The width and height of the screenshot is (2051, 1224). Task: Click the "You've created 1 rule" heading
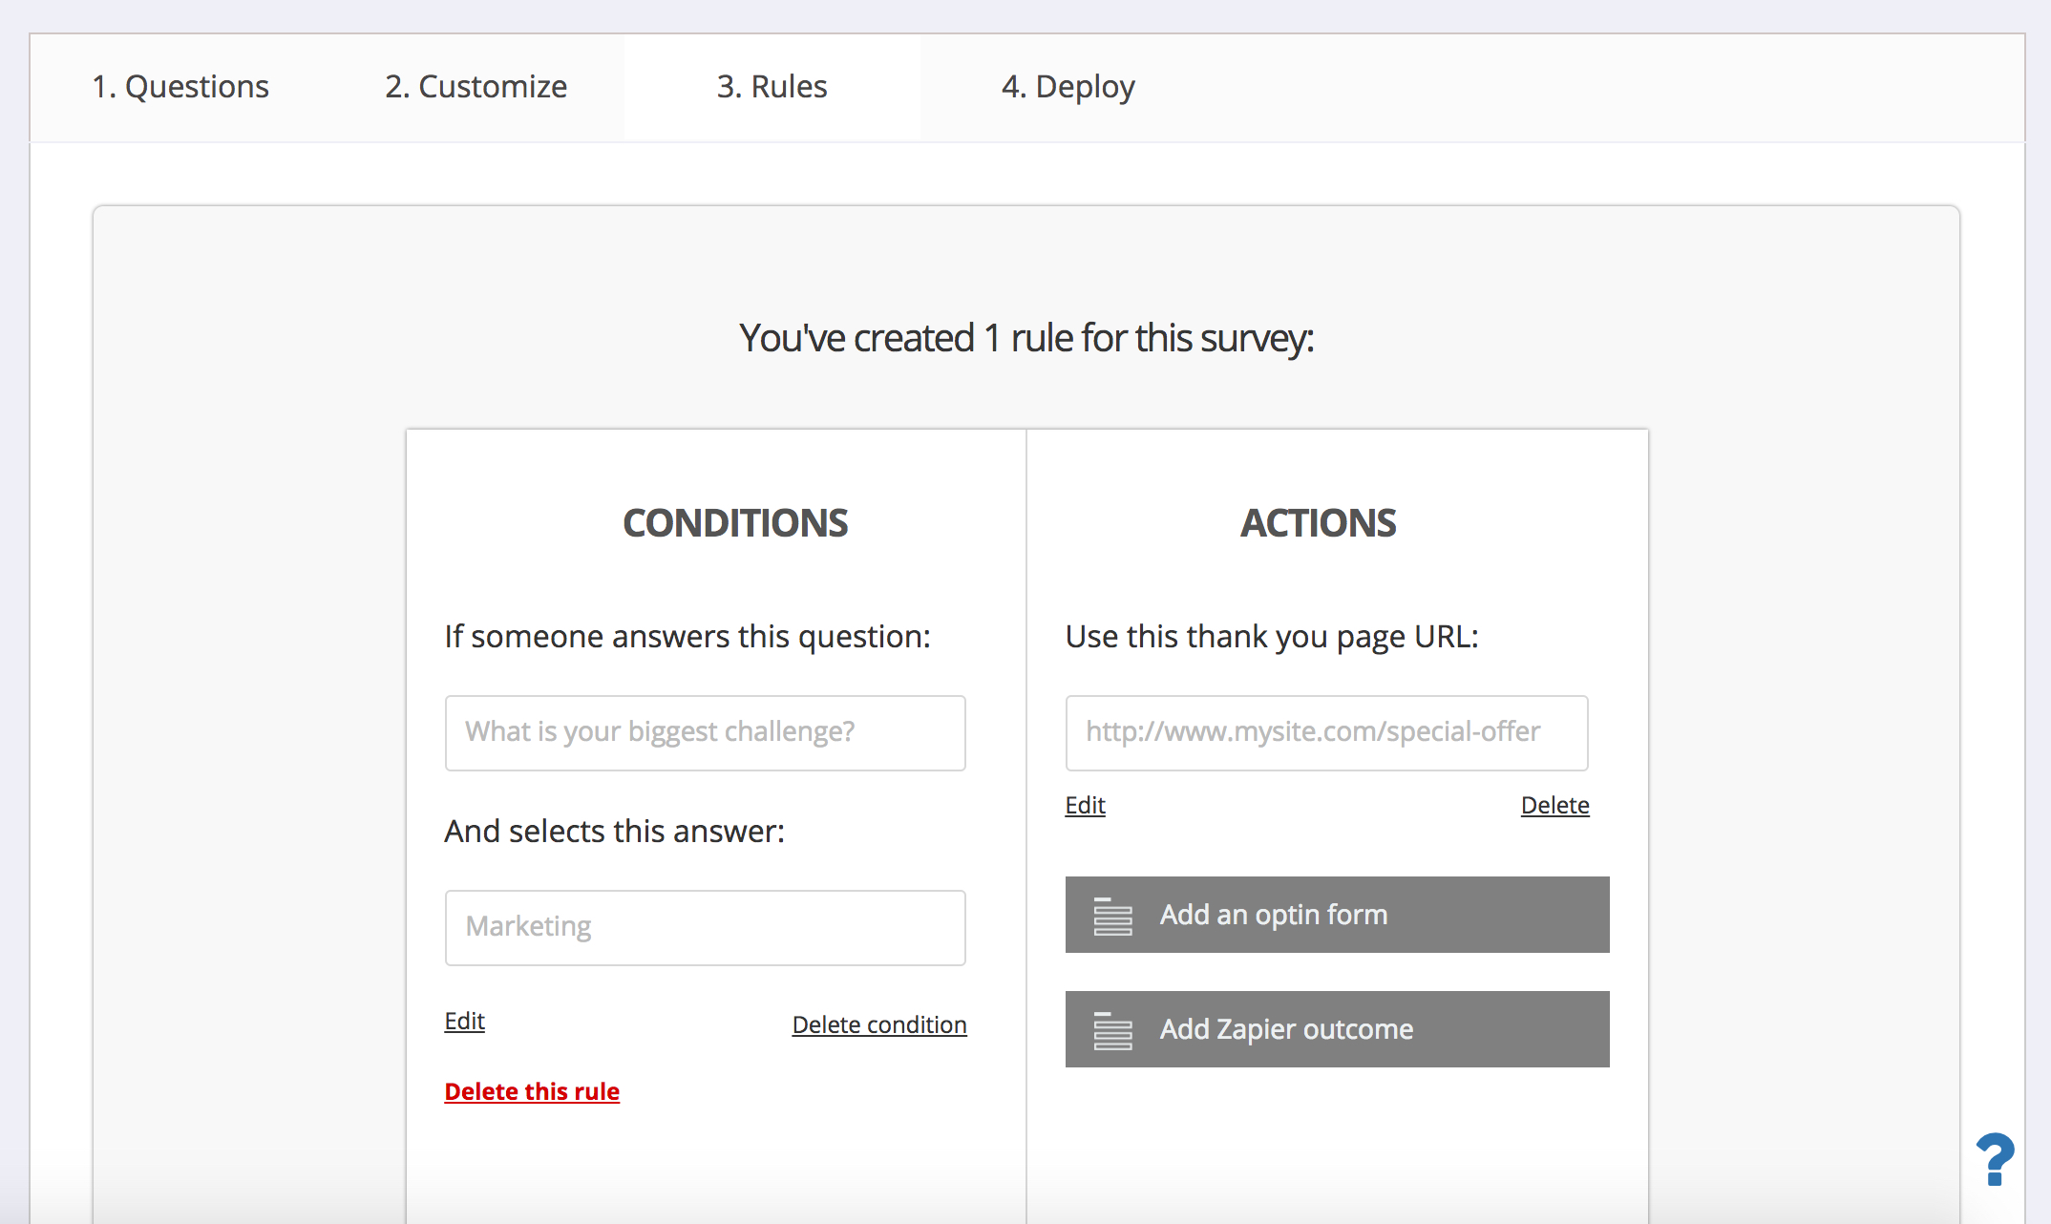pos(1026,338)
